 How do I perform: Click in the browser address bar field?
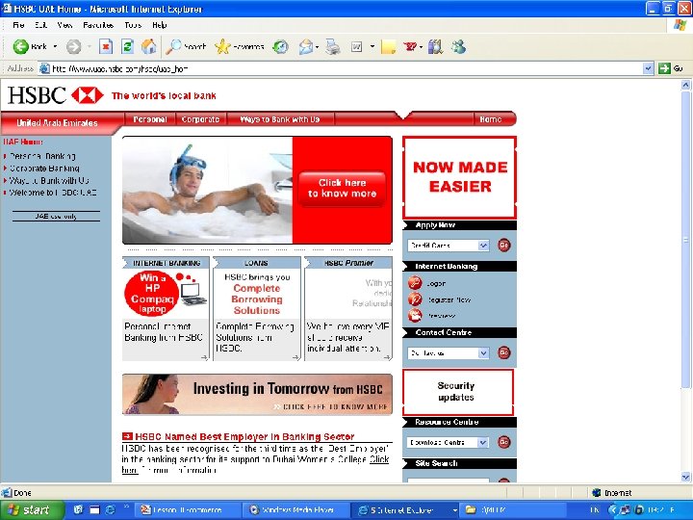coord(341,68)
